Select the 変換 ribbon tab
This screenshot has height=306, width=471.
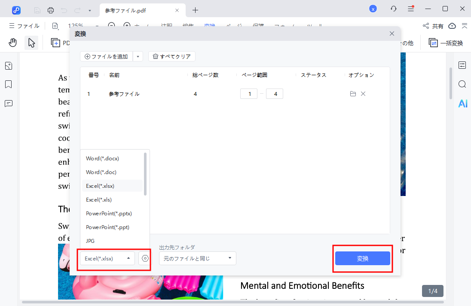pyautogui.click(x=210, y=26)
